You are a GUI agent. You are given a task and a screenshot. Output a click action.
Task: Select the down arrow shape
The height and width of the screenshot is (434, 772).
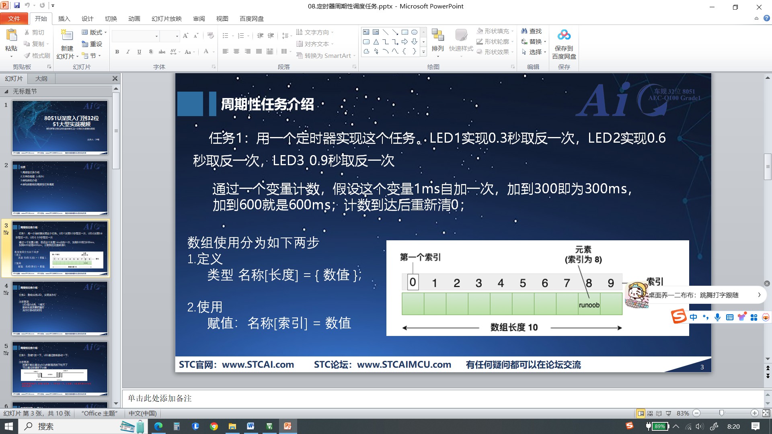(x=414, y=42)
